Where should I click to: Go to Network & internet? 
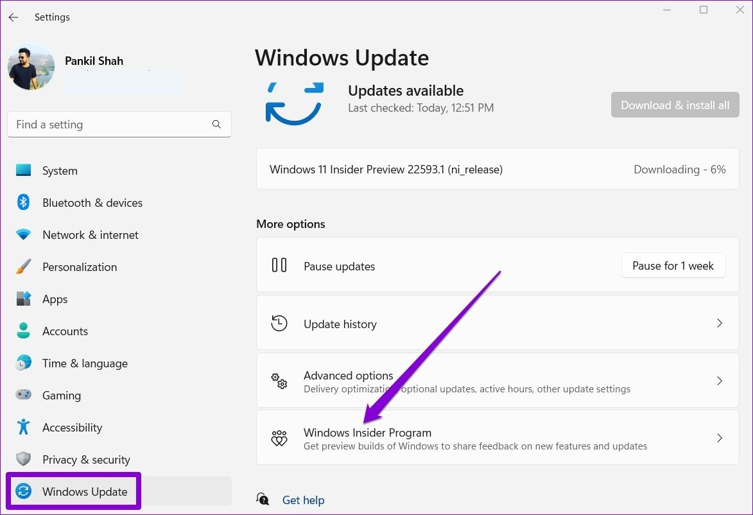pyautogui.click(x=119, y=235)
